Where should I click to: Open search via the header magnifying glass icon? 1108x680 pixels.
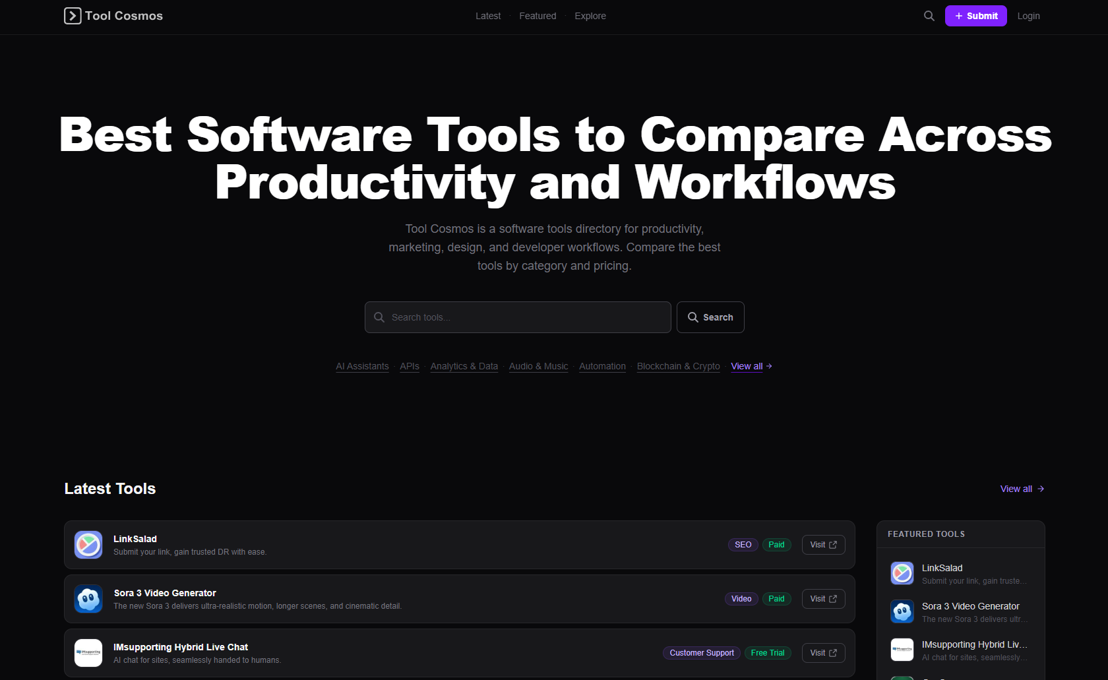(929, 15)
